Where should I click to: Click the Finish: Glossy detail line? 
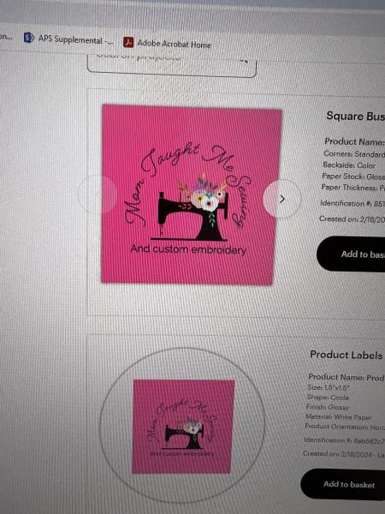click(328, 407)
